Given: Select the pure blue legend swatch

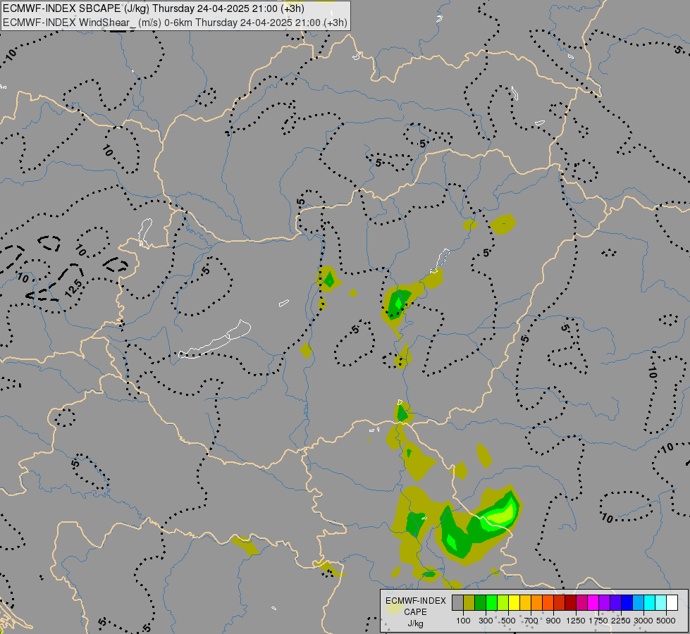Looking at the screenshot, I should [x=627, y=603].
